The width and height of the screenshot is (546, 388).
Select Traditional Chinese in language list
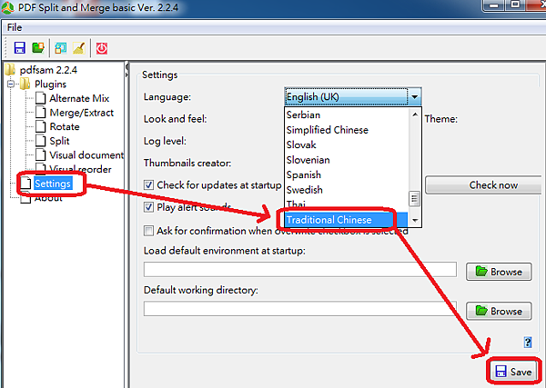(x=346, y=220)
